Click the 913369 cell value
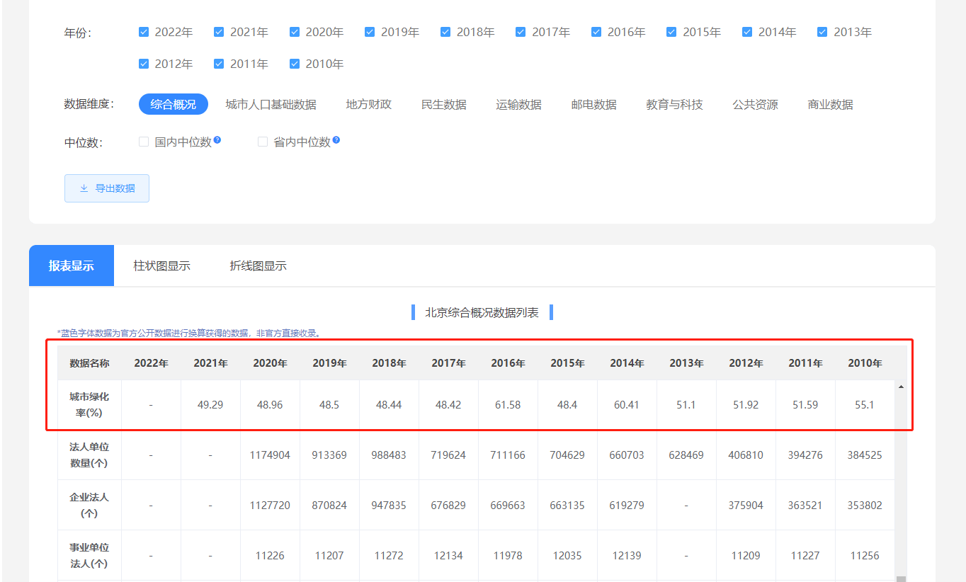The image size is (966, 582). click(x=330, y=455)
